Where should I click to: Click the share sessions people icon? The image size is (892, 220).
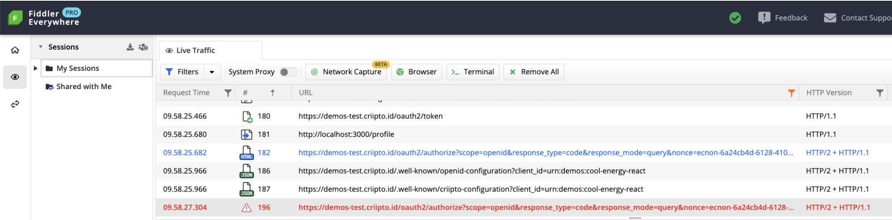click(143, 47)
